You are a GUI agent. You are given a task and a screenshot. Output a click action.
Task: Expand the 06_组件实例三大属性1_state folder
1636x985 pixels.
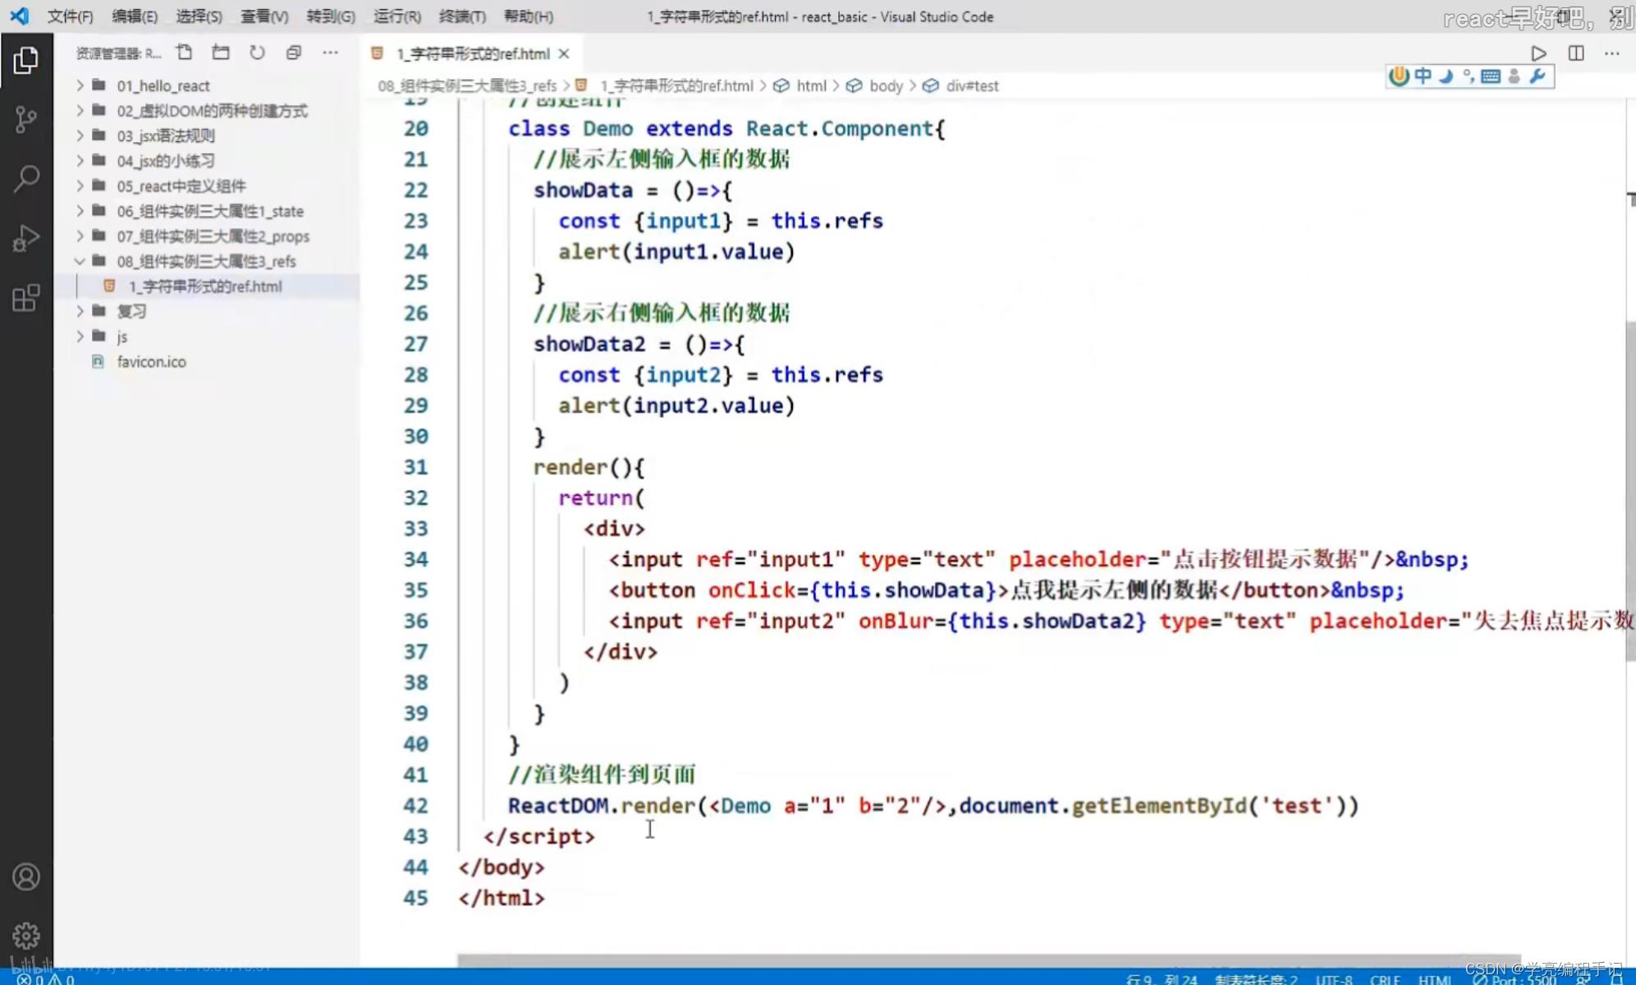207,211
